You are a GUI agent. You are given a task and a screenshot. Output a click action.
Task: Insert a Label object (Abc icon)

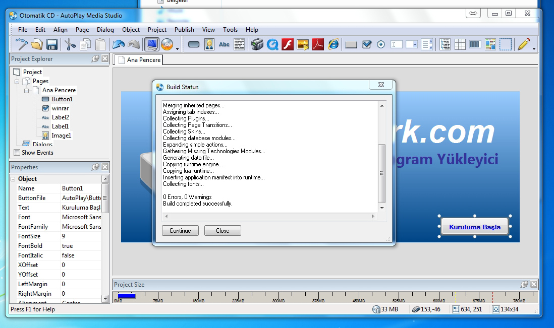click(x=224, y=44)
